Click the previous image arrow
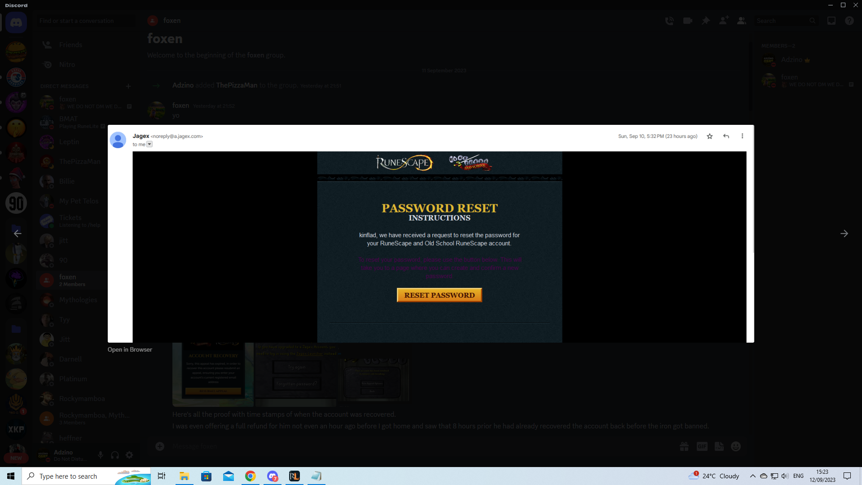 17,234
